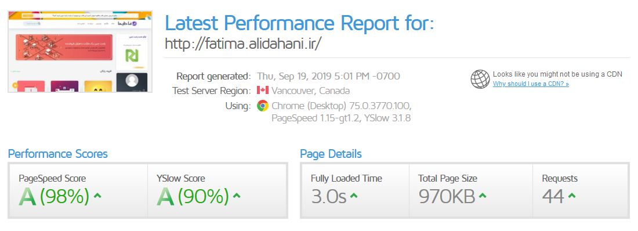638x231 pixels.
Task: Click the Total Page Size 970KB box
Action: tap(471, 190)
